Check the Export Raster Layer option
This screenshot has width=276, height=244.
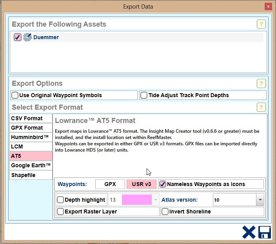(60, 211)
